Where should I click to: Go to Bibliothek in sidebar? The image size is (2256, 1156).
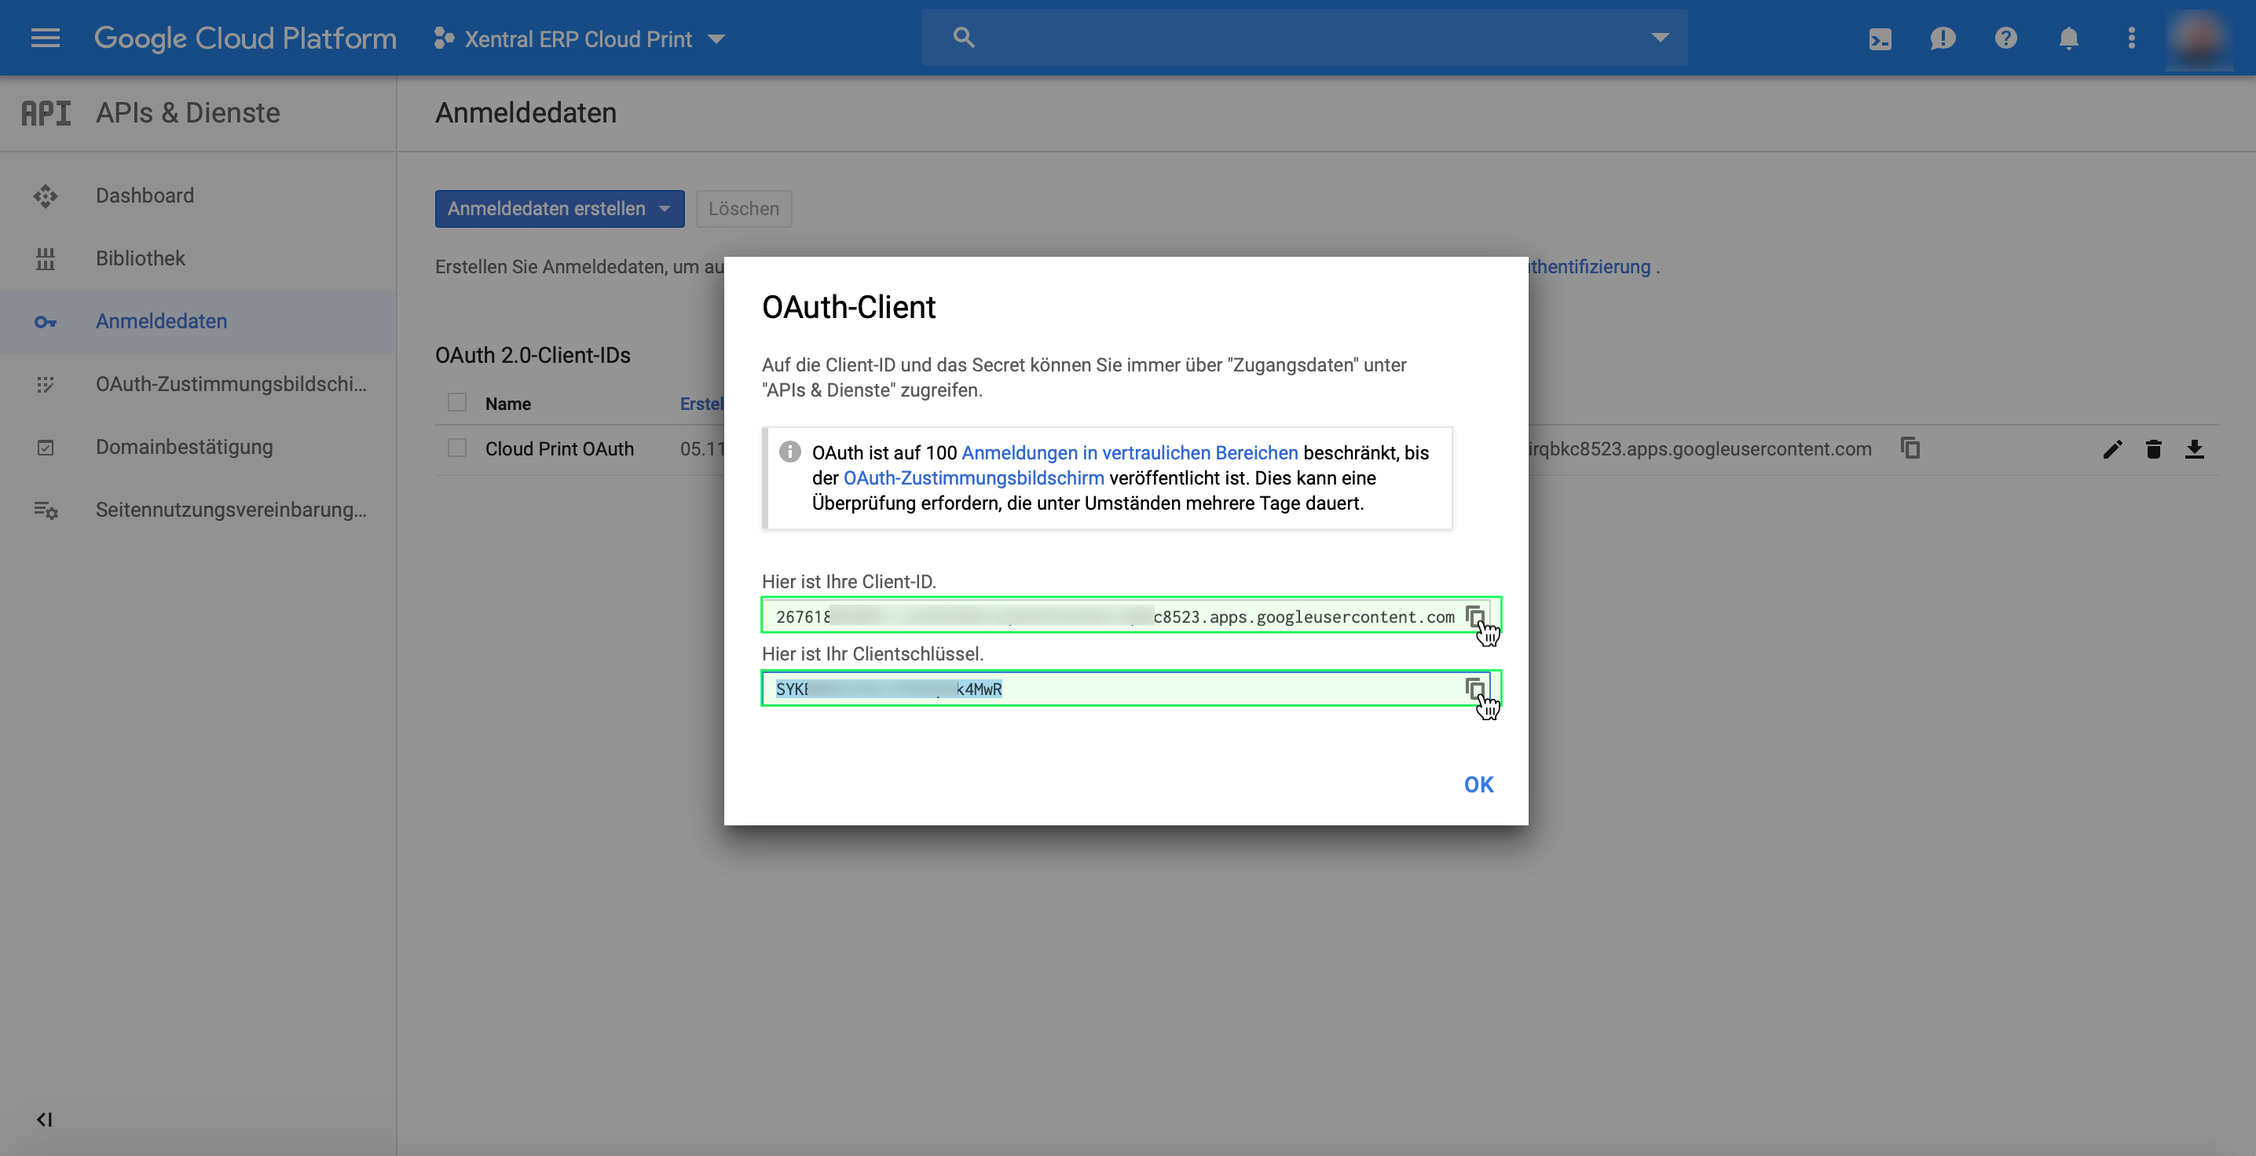click(x=140, y=258)
